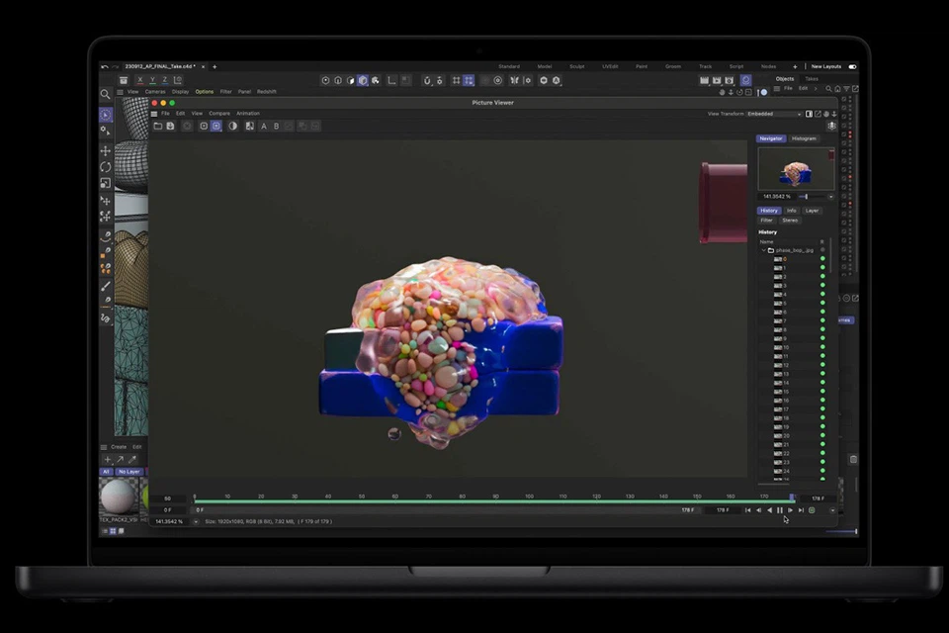
Task: Switch to the Histogram tab
Action: [x=804, y=138]
